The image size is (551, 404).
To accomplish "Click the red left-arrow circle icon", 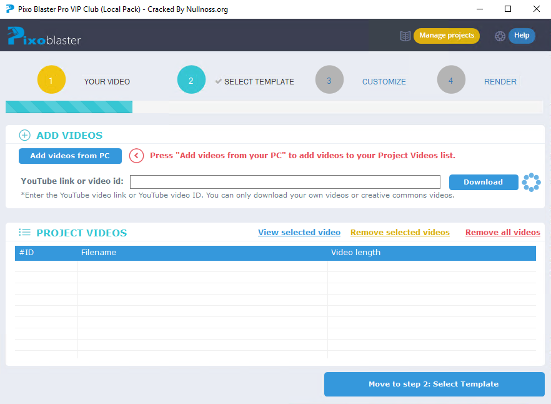I will pos(136,156).
